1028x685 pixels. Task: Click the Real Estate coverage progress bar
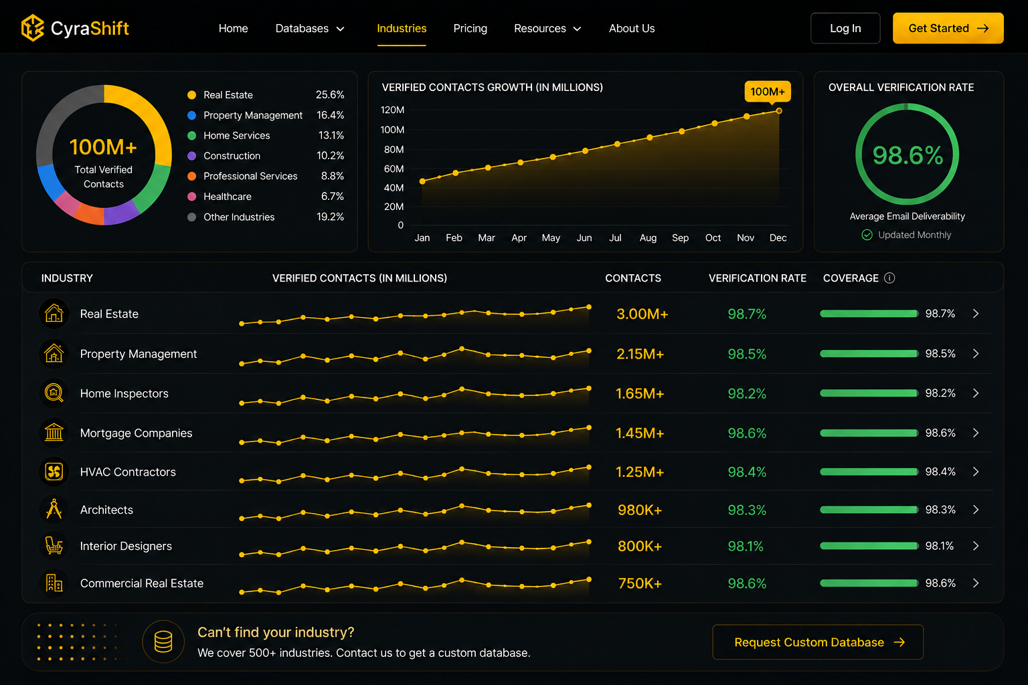click(869, 314)
